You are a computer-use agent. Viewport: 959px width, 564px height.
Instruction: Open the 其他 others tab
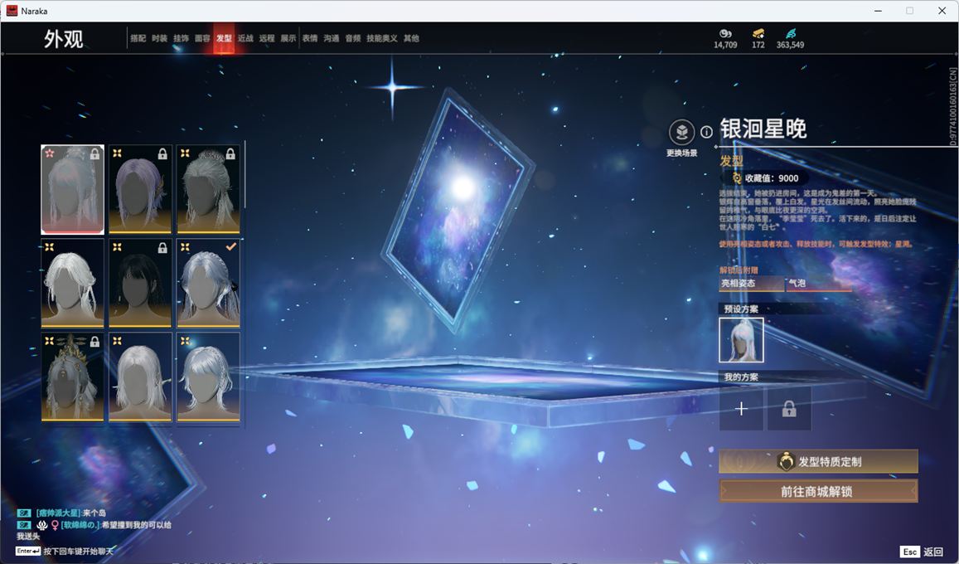click(x=411, y=38)
